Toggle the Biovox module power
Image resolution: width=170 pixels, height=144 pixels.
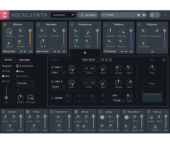(5, 25)
